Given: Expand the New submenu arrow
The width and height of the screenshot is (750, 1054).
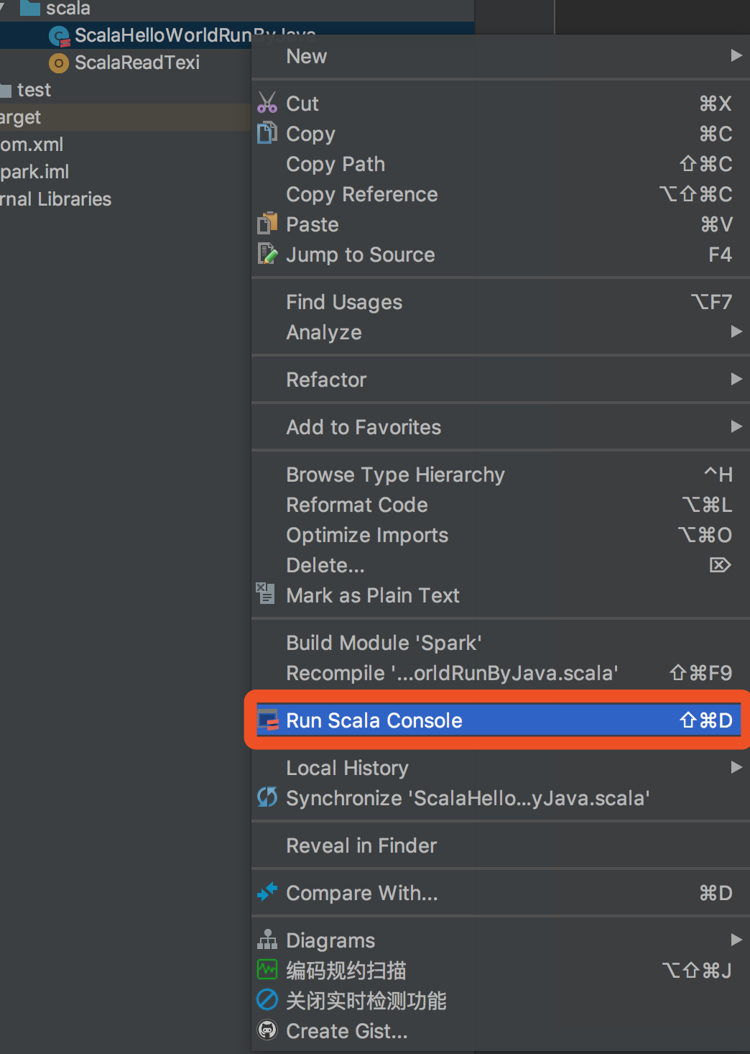Looking at the screenshot, I should pyautogui.click(x=736, y=55).
